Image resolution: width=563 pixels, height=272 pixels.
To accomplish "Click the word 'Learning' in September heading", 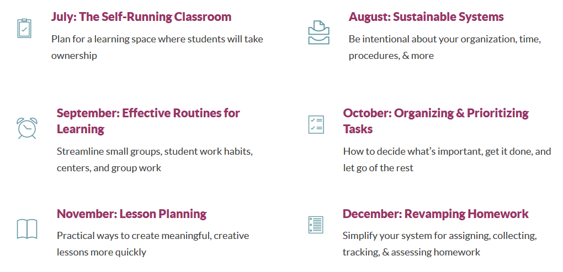I will (x=81, y=129).
